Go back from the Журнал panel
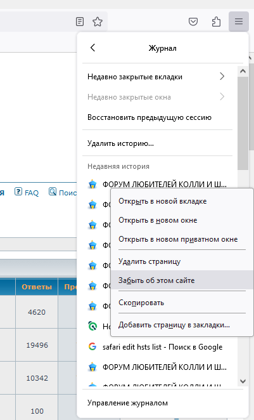Screen dimensions: 254x420 (92, 48)
